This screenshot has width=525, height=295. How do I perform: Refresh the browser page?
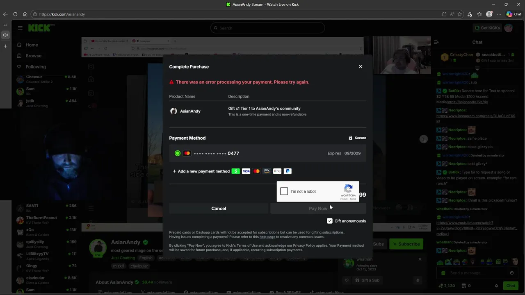pos(15,14)
